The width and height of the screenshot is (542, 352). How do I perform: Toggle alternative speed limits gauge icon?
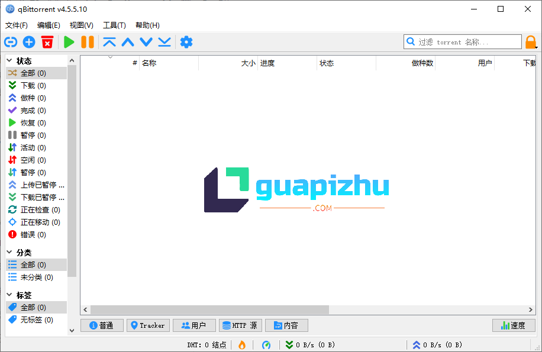[266, 345]
